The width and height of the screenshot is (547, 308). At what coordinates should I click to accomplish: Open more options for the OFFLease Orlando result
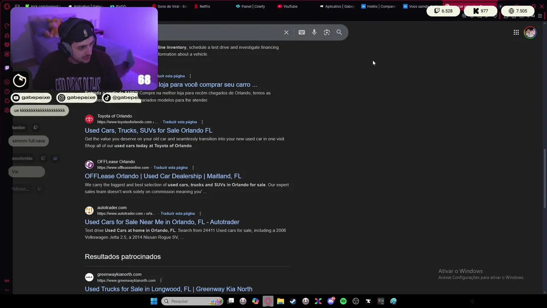coord(193,168)
